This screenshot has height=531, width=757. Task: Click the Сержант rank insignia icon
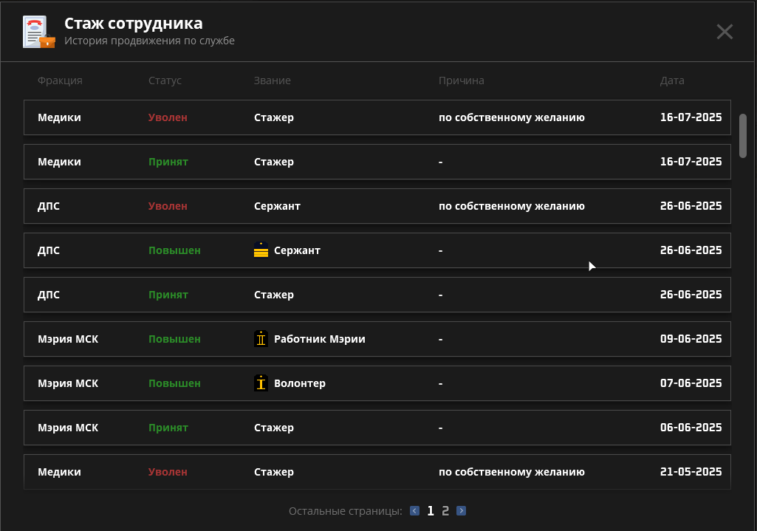coord(261,250)
